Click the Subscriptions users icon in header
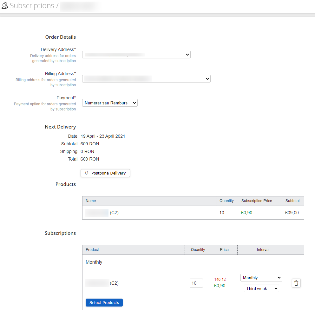The image size is (315, 317). coord(5,6)
